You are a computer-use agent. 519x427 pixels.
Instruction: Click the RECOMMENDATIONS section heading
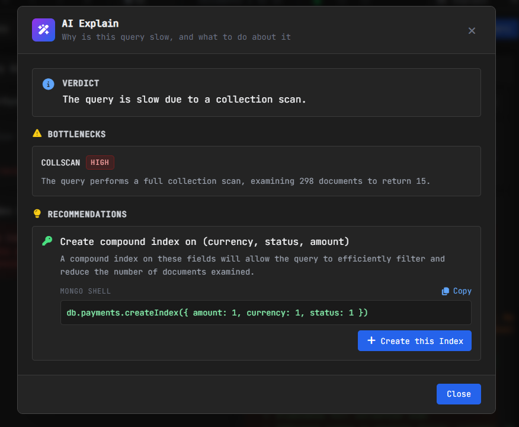point(87,214)
